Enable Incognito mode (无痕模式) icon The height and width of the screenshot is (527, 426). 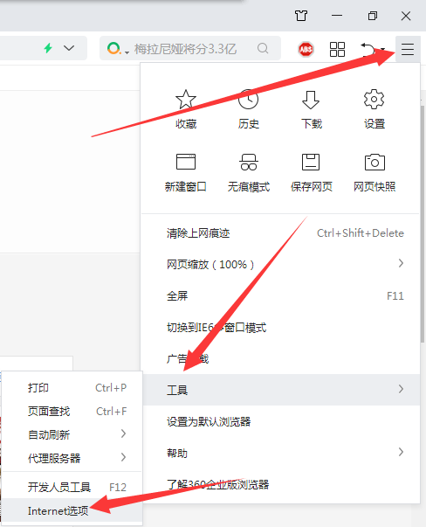click(249, 162)
